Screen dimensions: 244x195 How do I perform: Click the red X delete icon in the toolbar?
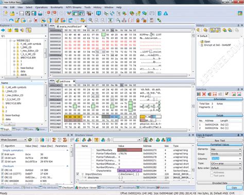pyautogui.click(x=36, y=20)
